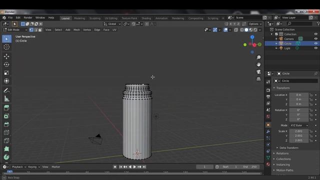Open the Marker menu in timeline

[x=55, y=166]
